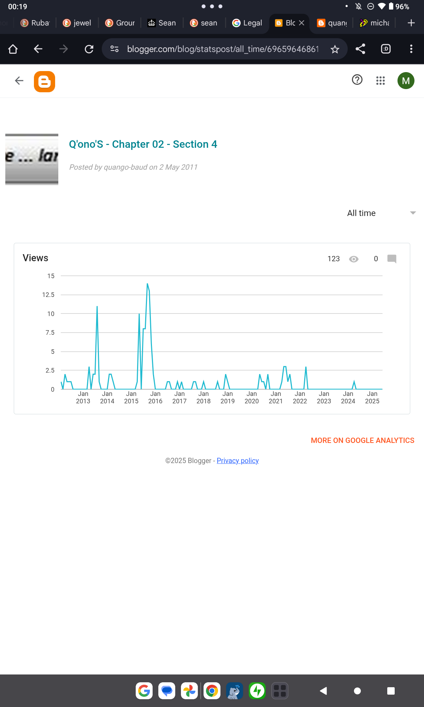Viewport: 424px width, 707px height.
Task: Expand the All time period dropdown
Action: pyautogui.click(x=381, y=213)
